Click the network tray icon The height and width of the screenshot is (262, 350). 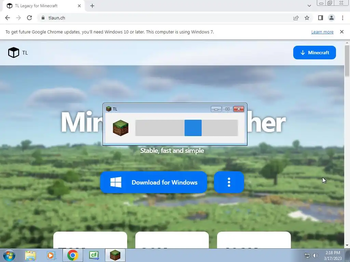coord(307,256)
